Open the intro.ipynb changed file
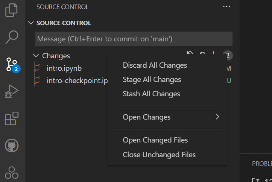272x182 pixels. click(64, 68)
